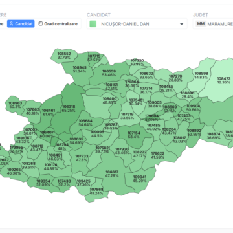Image resolution: width=233 pixels, height=233 pixels.
Task: Select map region 108794 with 48%
Action: (x=62, y=146)
